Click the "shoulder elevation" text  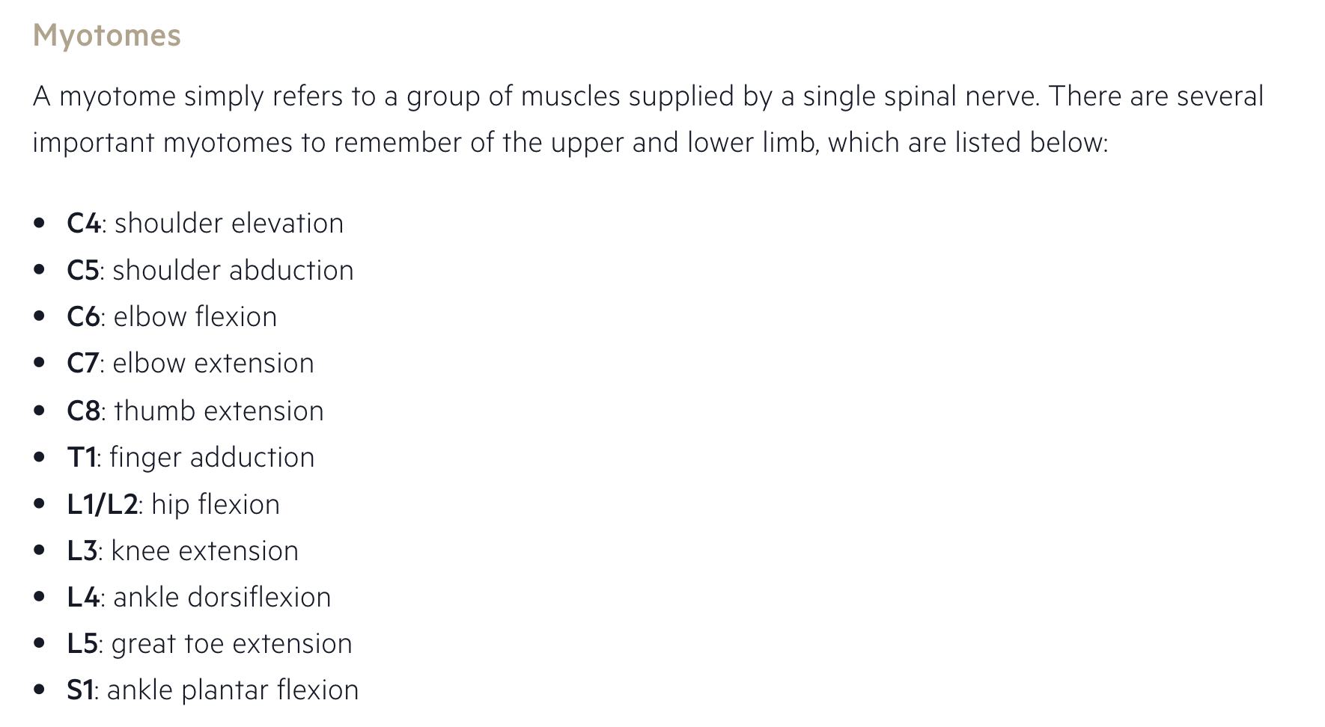pyautogui.click(x=229, y=224)
